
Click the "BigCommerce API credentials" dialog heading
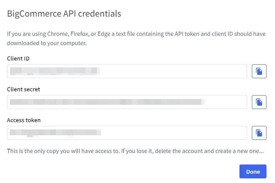click(64, 14)
